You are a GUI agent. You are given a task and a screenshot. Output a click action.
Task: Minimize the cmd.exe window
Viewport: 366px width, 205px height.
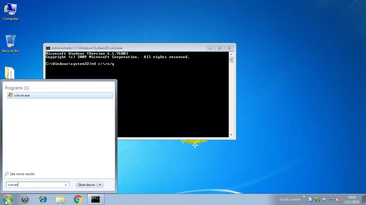[210, 48]
